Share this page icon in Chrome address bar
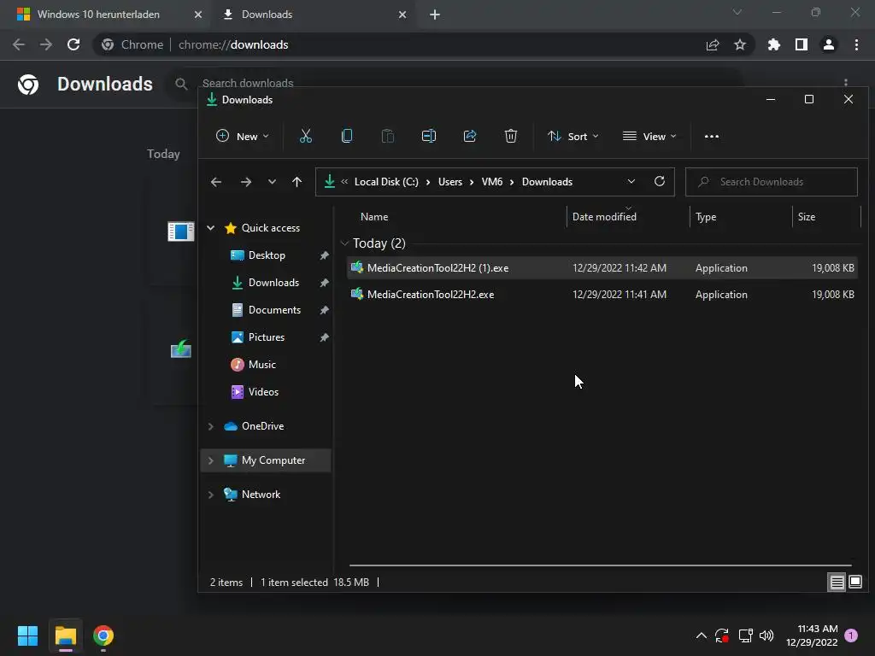875x656 pixels. (x=713, y=44)
